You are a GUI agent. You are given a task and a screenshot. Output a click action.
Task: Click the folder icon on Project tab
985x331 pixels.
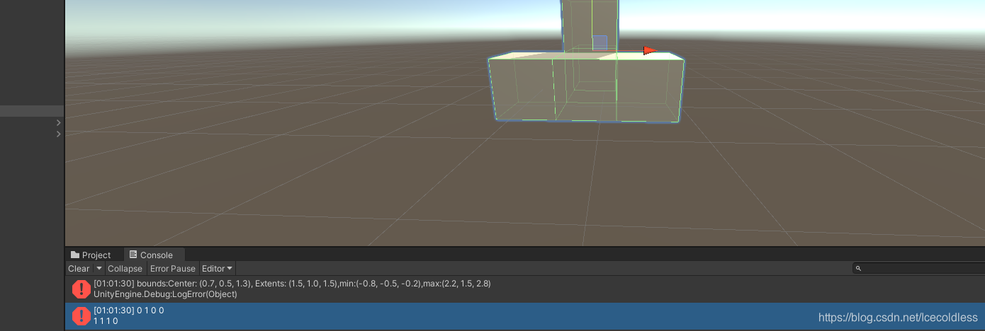click(x=75, y=255)
